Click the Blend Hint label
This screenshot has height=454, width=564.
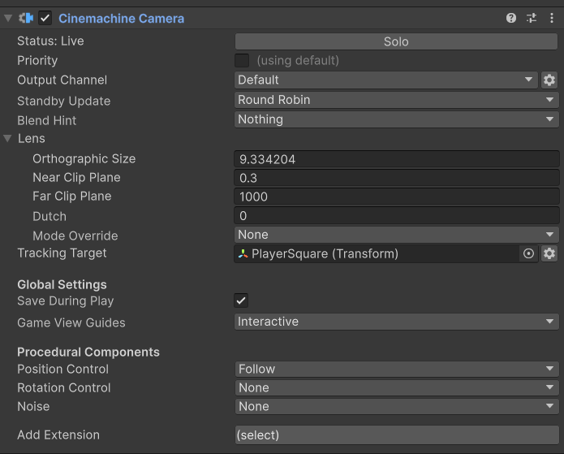click(x=47, y=121)
